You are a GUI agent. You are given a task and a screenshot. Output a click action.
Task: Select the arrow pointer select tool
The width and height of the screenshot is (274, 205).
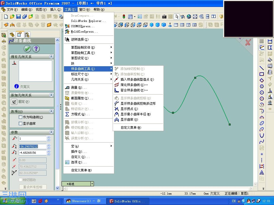(177, 17)
